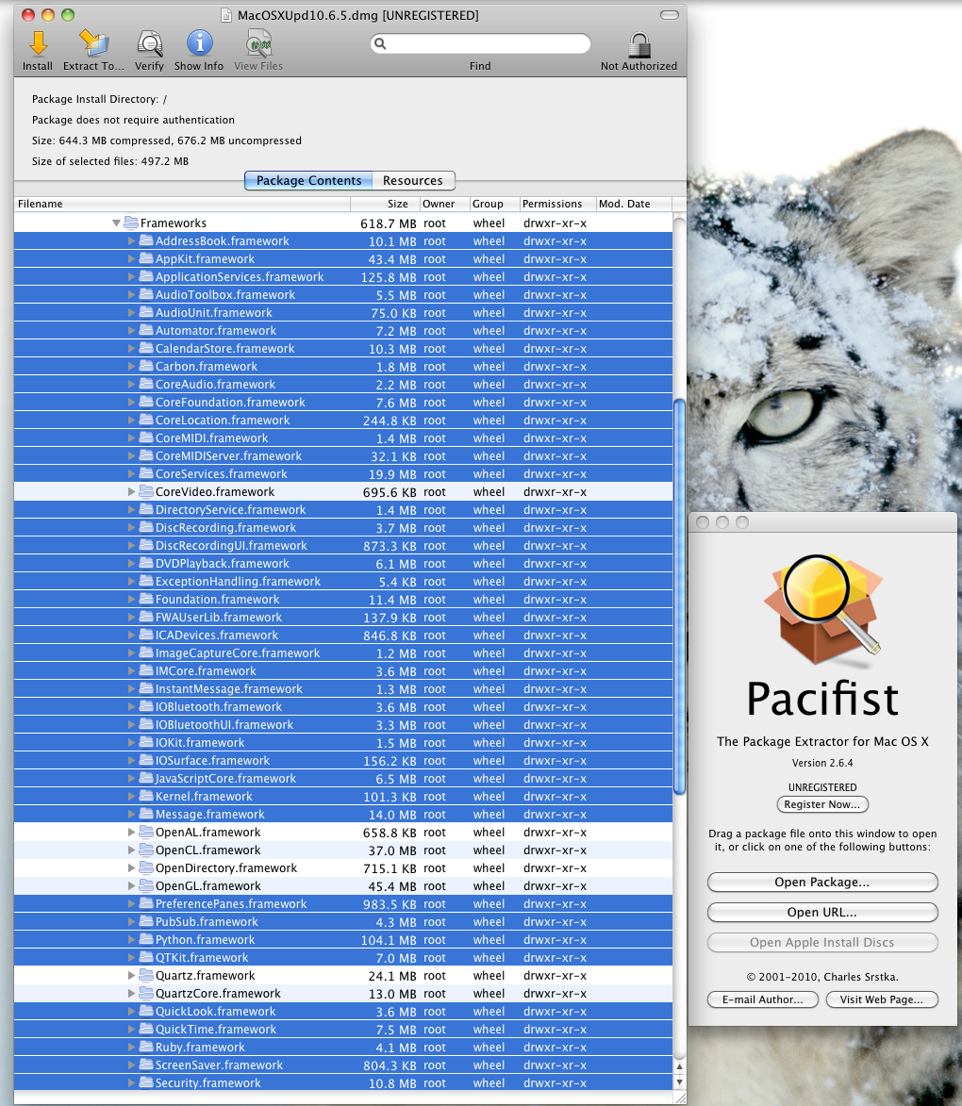Collapse the Frameworks folder
Image resolution: width=962 pixels, height=1106 pixels.
tap(116, 223)
